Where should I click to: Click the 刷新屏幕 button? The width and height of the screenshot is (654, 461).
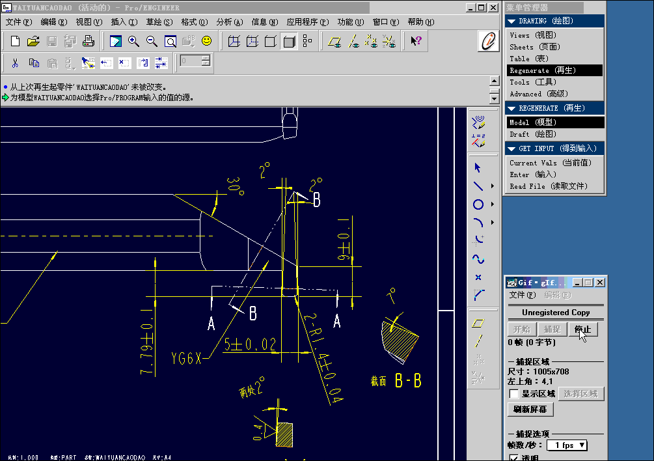tap(530, 410)
